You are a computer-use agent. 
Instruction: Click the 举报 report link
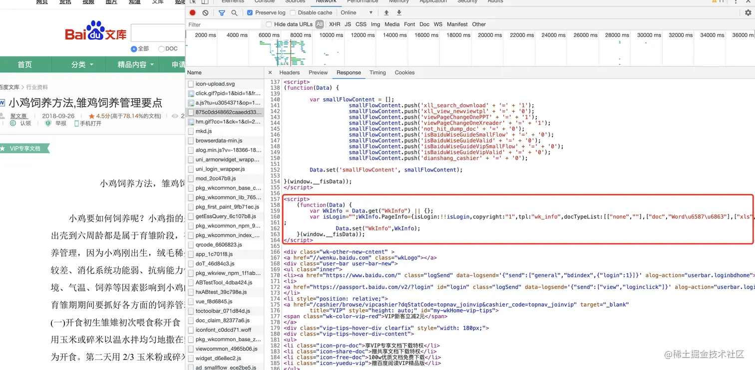tap(60, 123)
